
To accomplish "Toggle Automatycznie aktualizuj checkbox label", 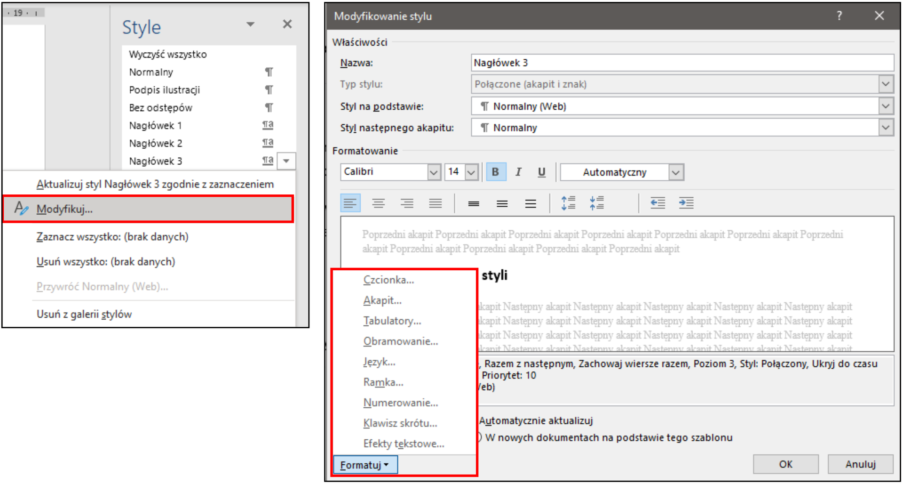I will click(536, 420).
